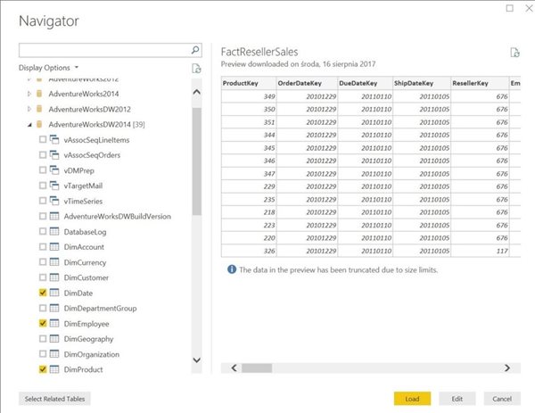The height and width of the screenshot is (413, 535).
Task: Expand the AdventureWorksDW2012 database node
Action: (x=29, y=109)
